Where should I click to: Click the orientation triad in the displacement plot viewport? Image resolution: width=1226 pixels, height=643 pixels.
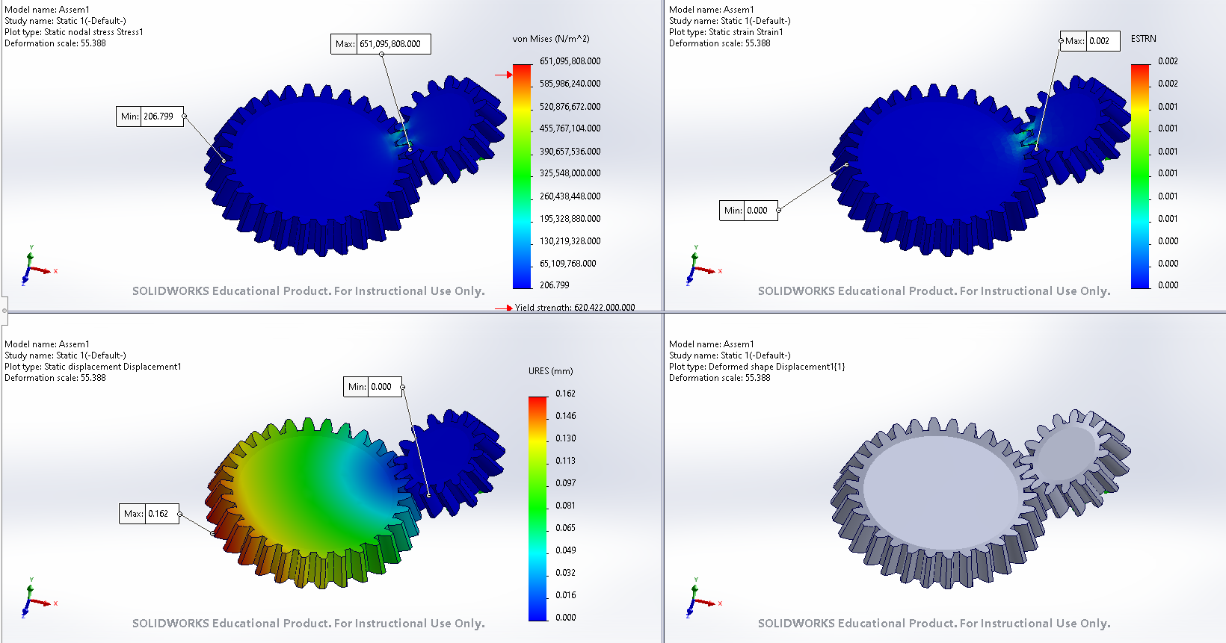point(37,597)
